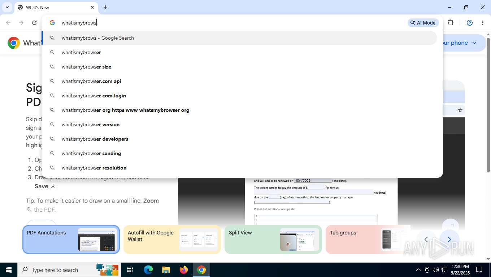Open the Tab groups card

pos(368,239)
